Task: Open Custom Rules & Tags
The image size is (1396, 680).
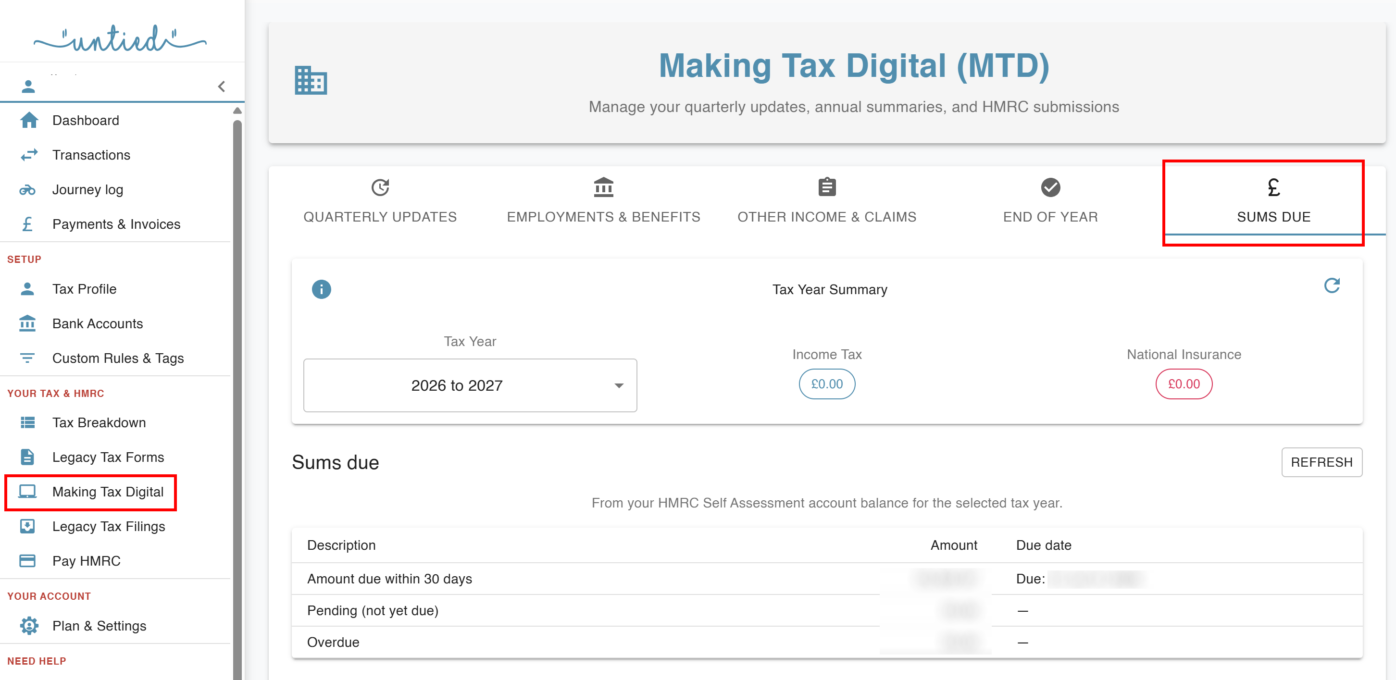Action: click(118, 358)
